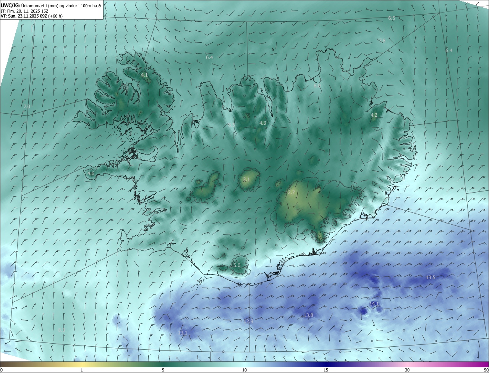Select the 7.8 value label
The width and height of the screenshot is (489, 373).
click(382, 40)
